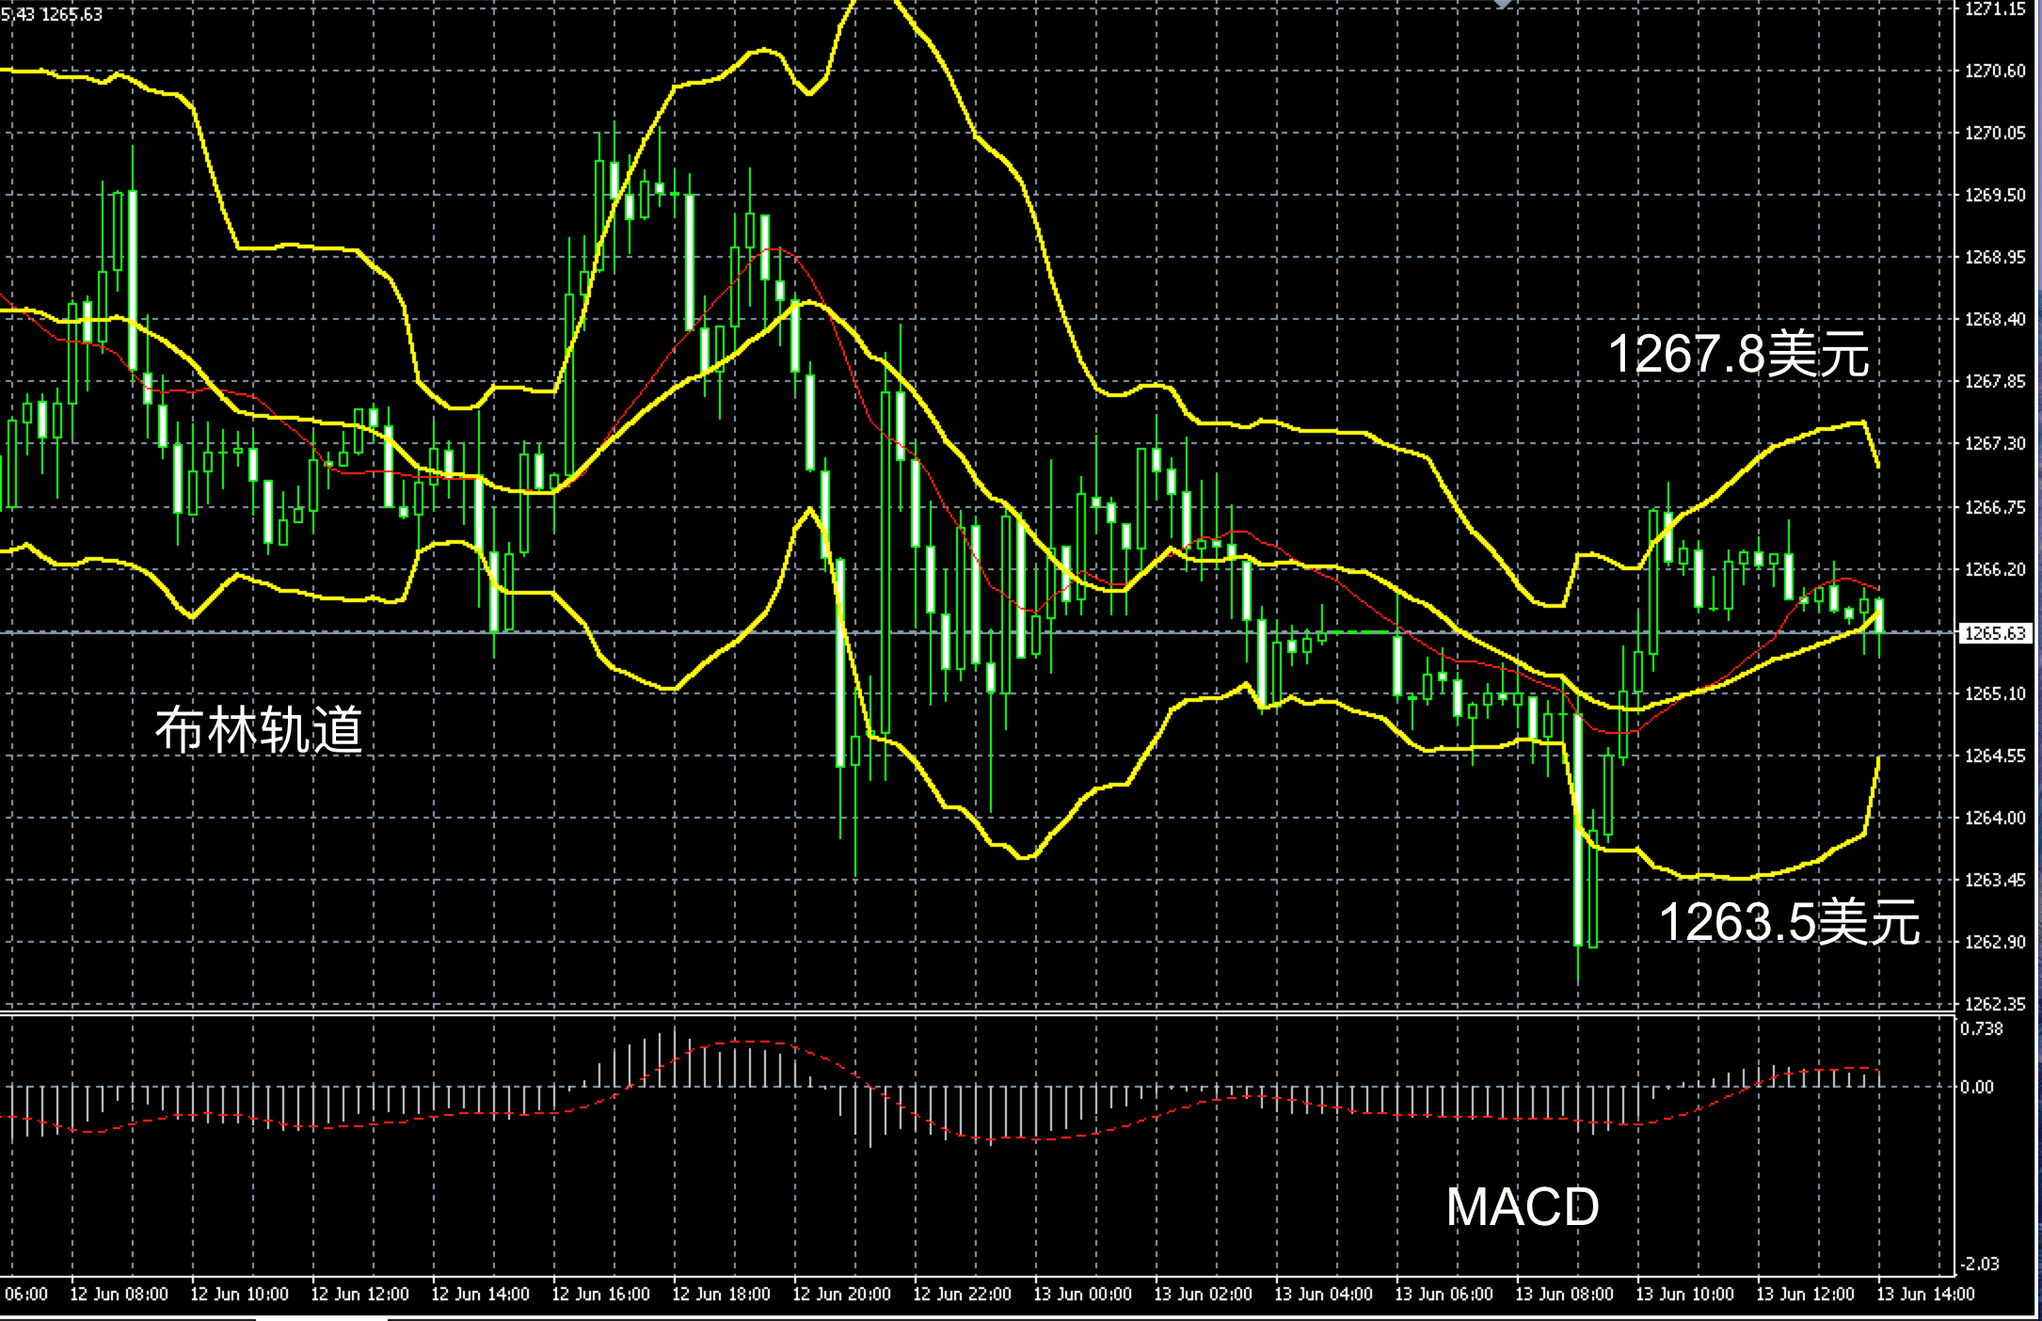Click the MACD 0.00 zero level label
Viewport: 2042px width, 1321px height.
tap(1976, 1088)
